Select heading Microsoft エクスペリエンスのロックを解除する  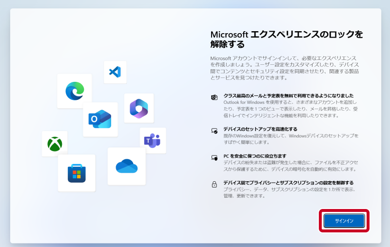point(287,39)
